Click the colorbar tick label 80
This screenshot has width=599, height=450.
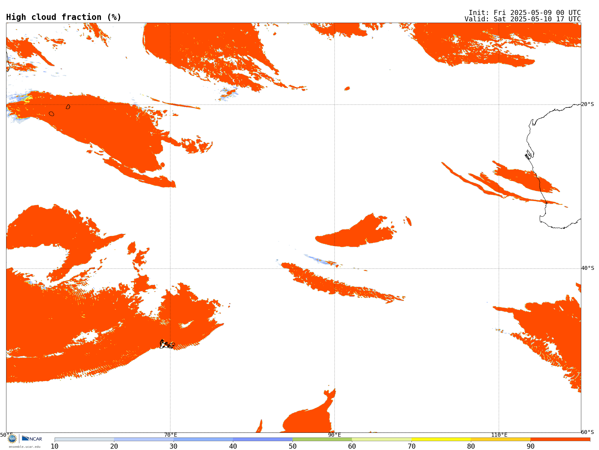pos(471,446)
